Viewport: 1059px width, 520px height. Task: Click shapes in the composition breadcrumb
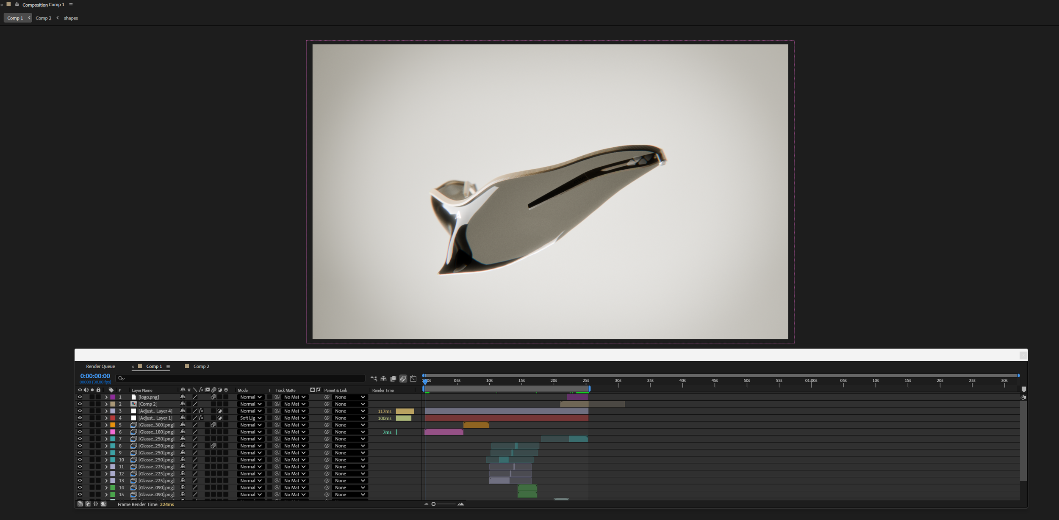click(71, 18)
